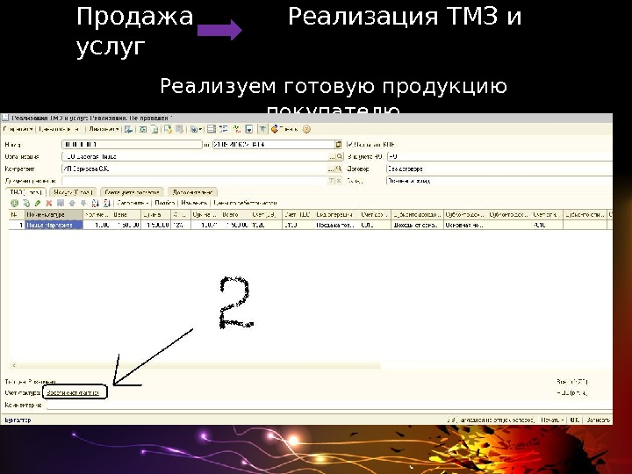632x474 pixels.
Task: Click the horizontal scrollbar of the table
Action: click(198, 365)
